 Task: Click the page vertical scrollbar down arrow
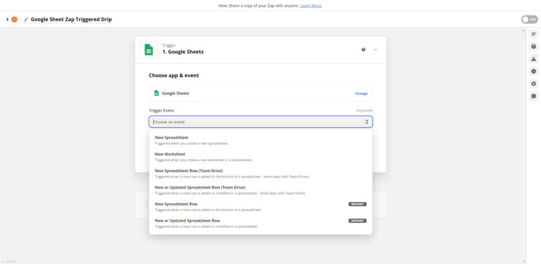(x=524, y=261)
